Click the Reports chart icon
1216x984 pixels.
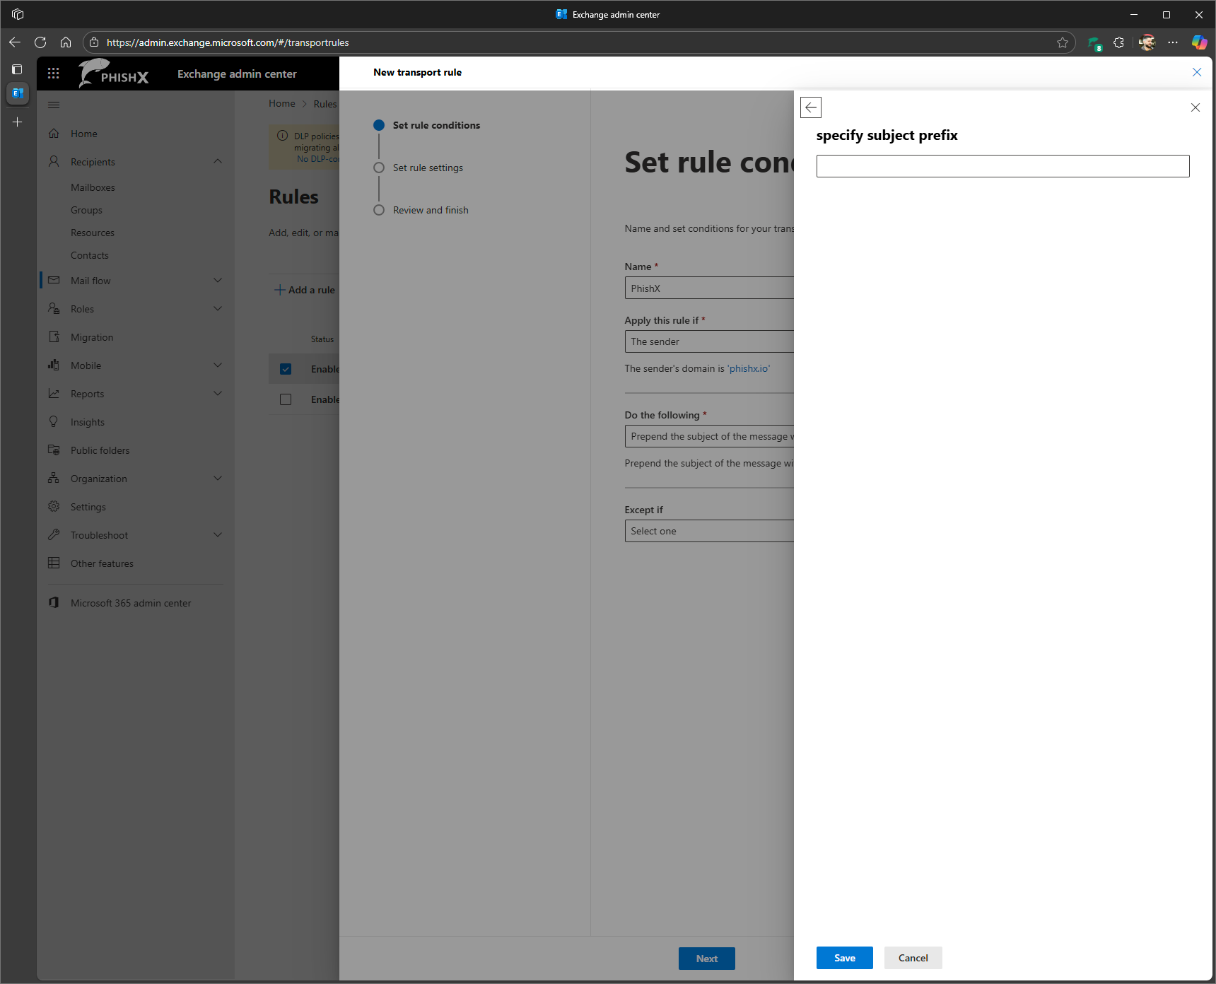click(54, 393)
